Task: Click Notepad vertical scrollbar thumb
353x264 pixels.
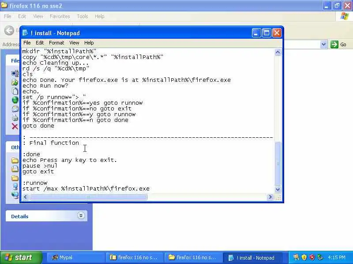Action: tap(278, 163)
